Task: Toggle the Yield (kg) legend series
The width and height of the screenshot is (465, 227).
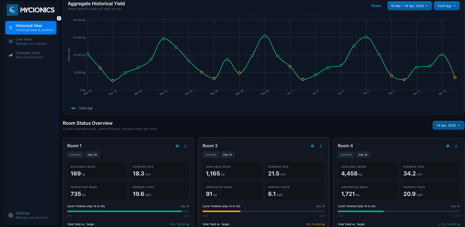Action: click(x=82, y=108)
